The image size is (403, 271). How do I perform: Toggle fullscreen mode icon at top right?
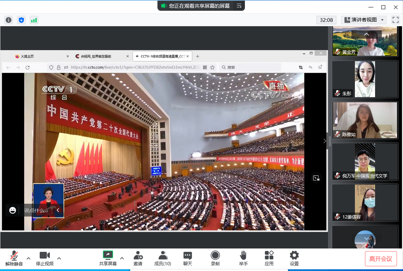395,20
